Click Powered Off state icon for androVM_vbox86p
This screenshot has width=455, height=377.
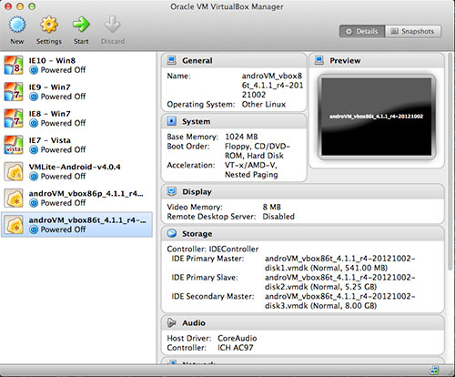(34, 203)
